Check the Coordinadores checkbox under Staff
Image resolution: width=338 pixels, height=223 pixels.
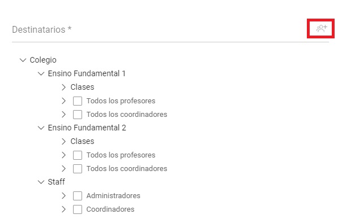click(x=78, y=209)
